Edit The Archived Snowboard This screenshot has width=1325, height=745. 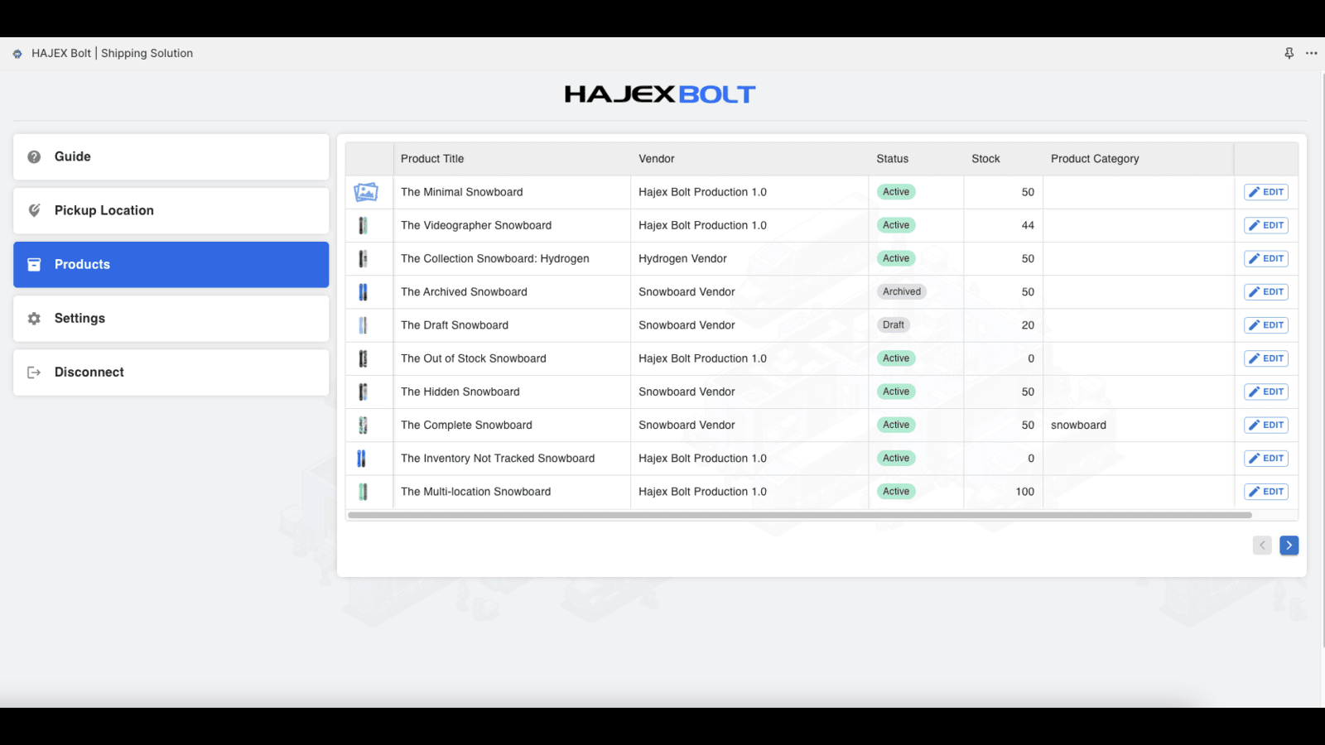point(1266,291)
